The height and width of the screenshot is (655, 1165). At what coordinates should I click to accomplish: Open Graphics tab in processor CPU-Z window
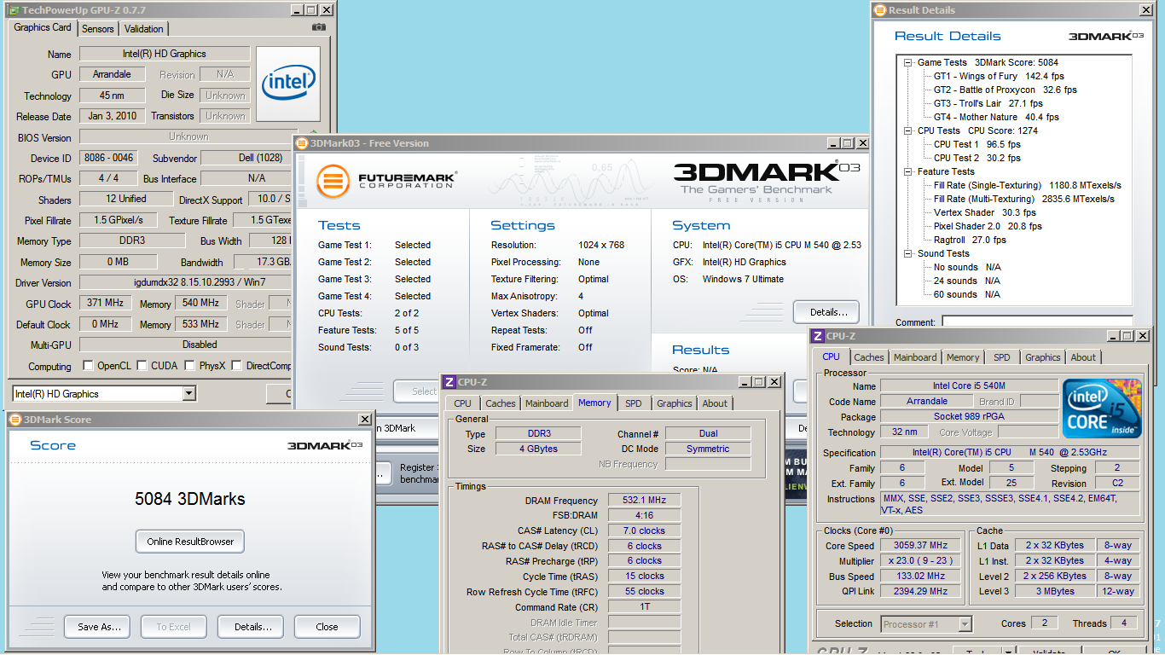pos(1043,358)
